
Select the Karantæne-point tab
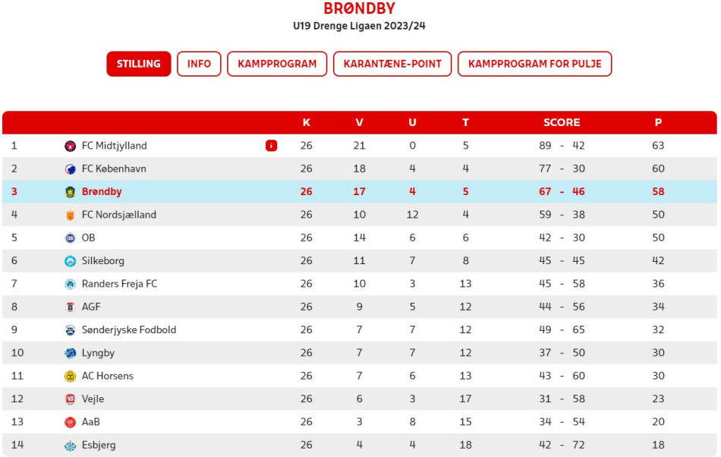point(392,64)
